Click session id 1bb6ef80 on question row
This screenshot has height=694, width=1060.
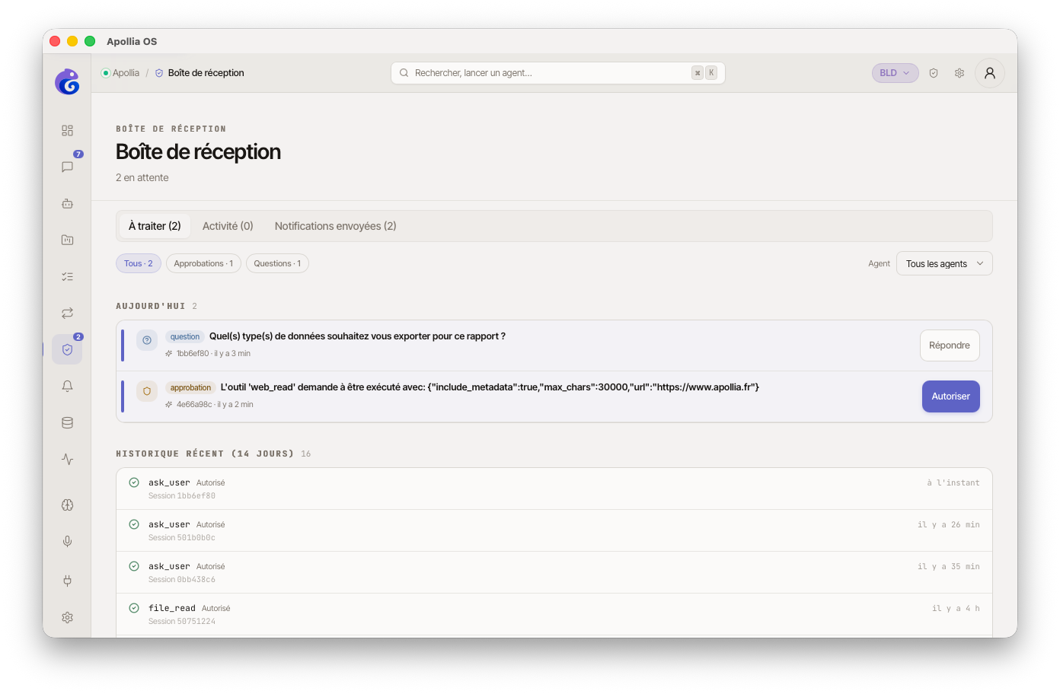tap(193, 353)
